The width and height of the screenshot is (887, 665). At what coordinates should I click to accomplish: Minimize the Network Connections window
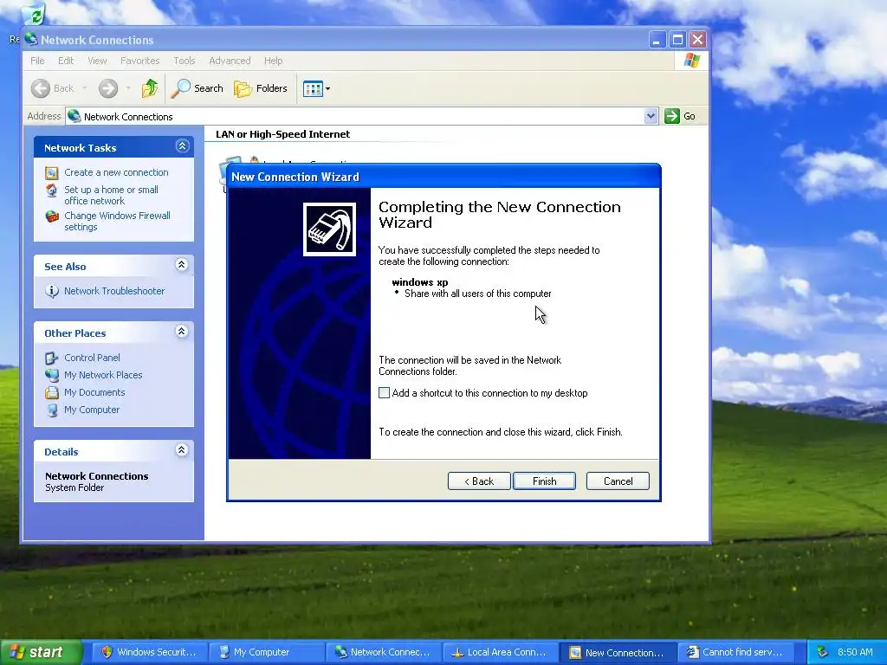point(657,40)
